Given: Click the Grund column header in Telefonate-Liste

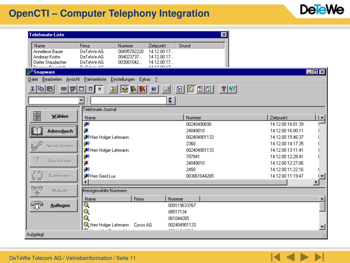Looking at the screenshot, I should click(200, 46).
